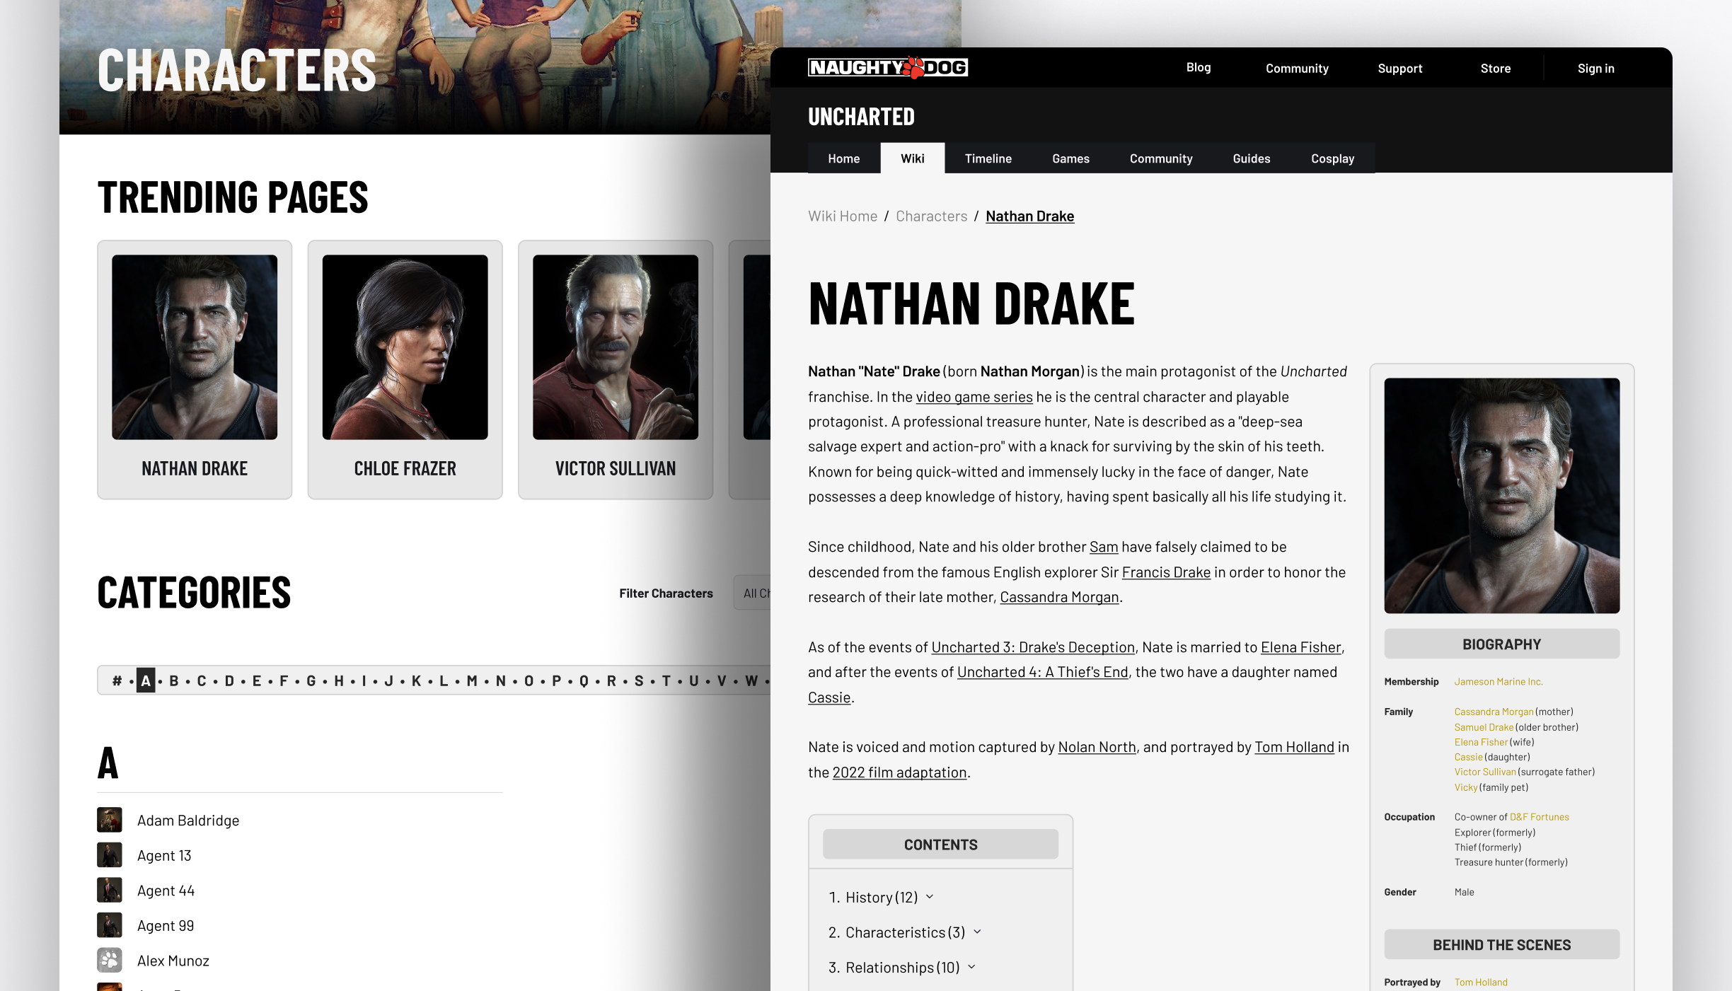Click the Sign in button
This screenshot has width=1732, height=991.
[1596, 69]
